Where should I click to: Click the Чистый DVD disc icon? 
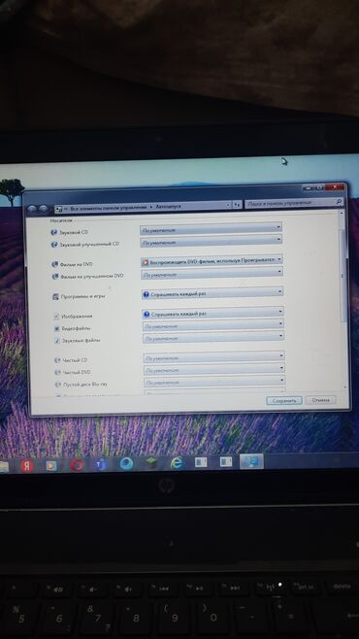click(x=58, y=373)
